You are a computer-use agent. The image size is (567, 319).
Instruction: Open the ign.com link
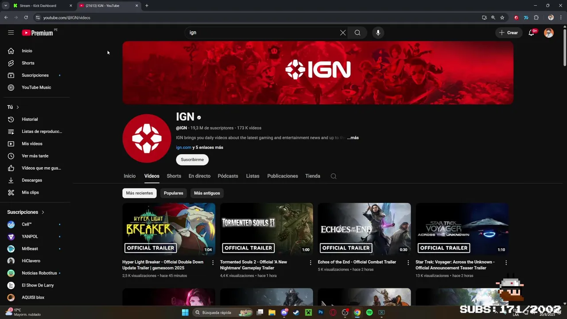pyautogui.click(x=183, y=148)
